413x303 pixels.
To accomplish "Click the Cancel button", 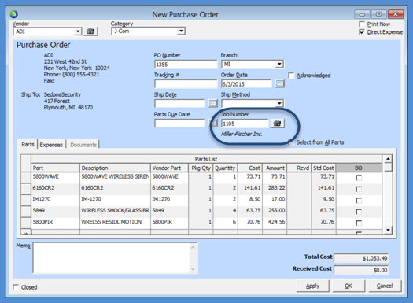I will pyautogui.click(x=385, y=286).
